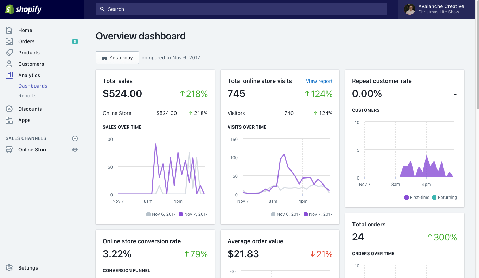Open Settings with the gear icon
The height and width of the screenshot is (278, 479).
[x=9, y=268]
